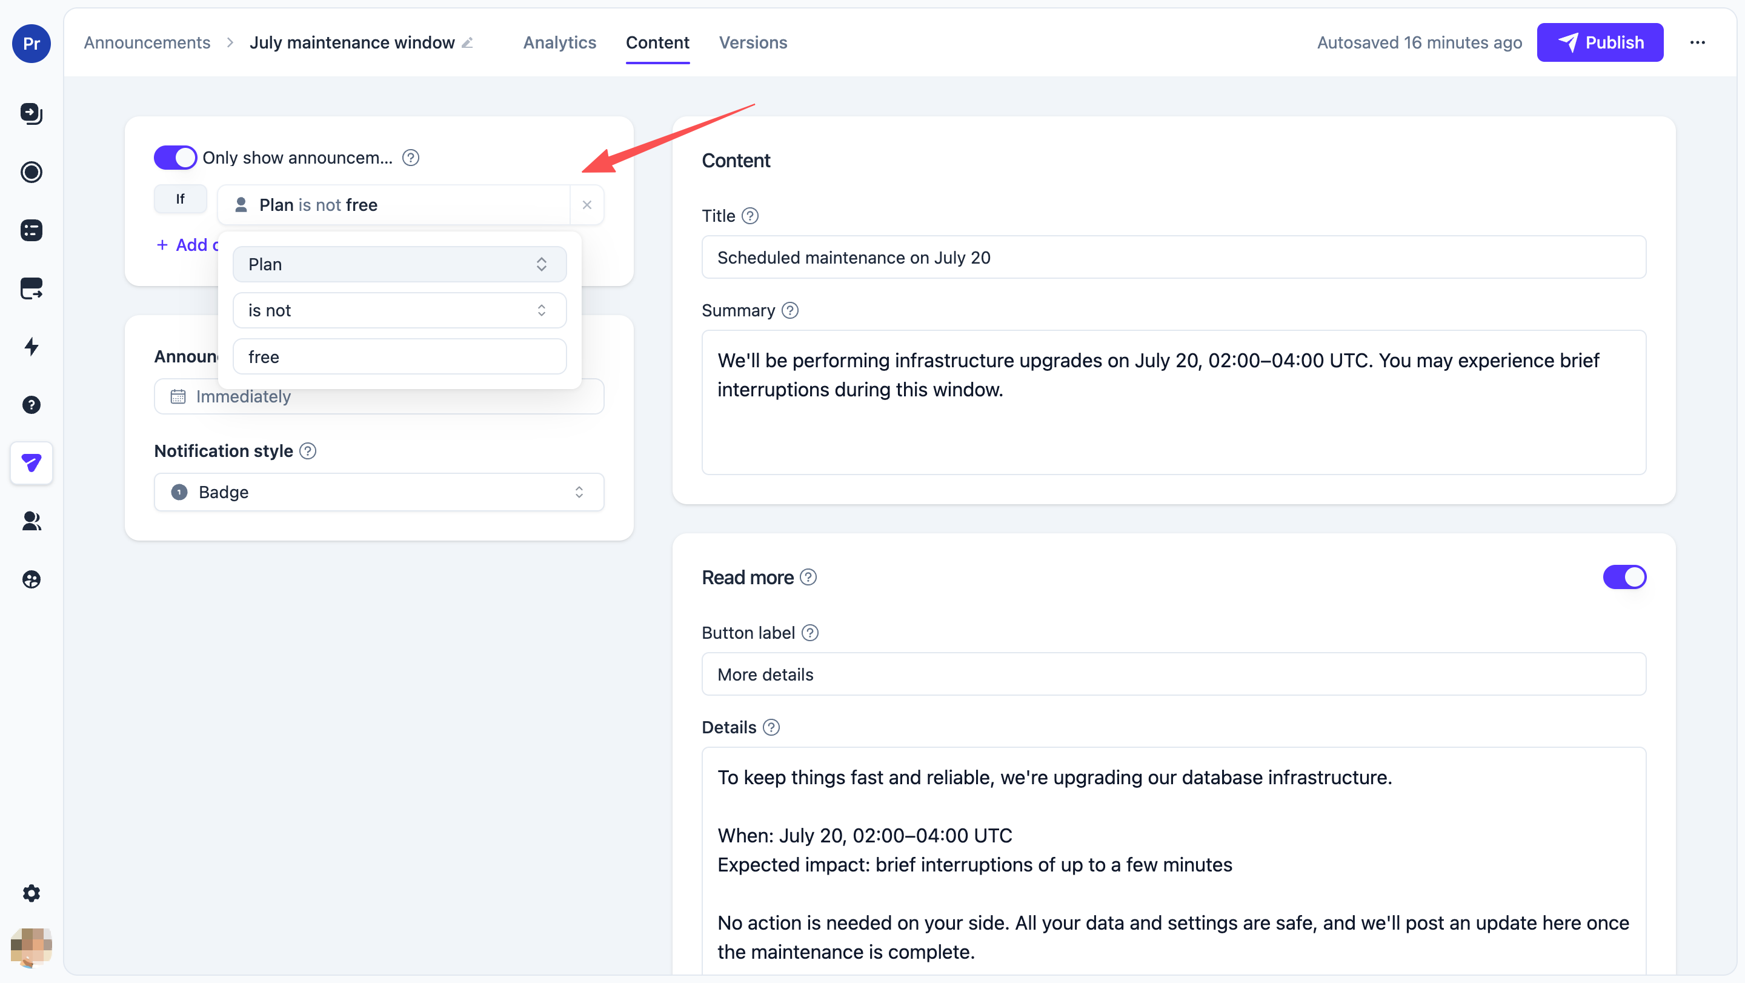This screenshot has height=983, width=1745.
Task: Switch to the Versions tab
Action: [x=753, y=42]
